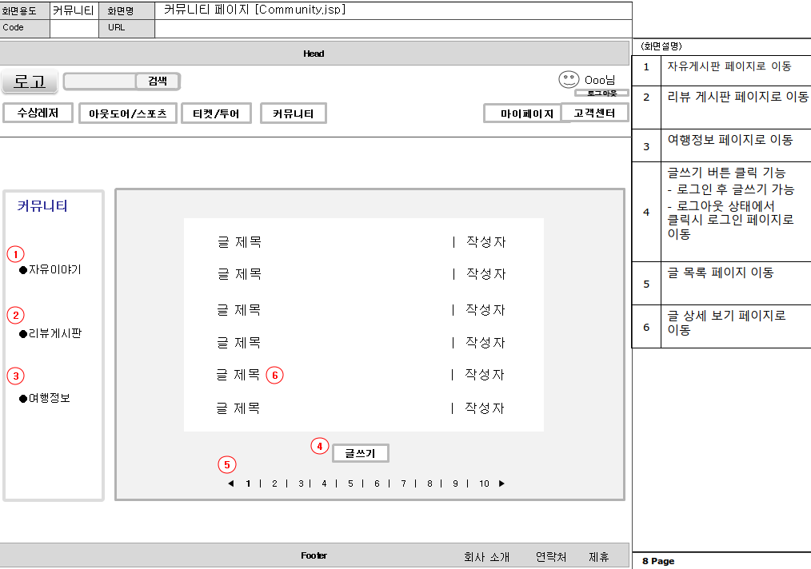
Task: Click the Ooo님 username text
Action: pyautogui.click(x=600, y=80)
